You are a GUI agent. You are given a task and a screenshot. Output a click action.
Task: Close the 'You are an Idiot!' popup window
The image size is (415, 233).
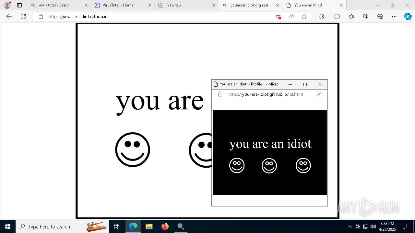(320, 84)
